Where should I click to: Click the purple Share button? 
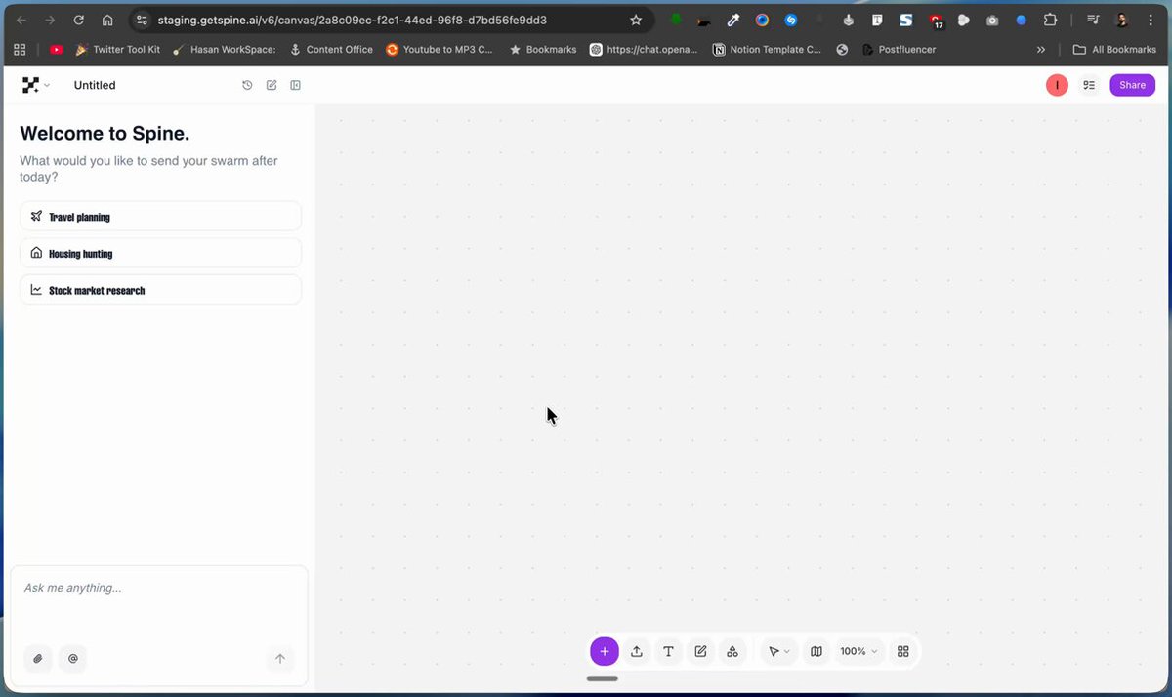click(x=1132, y=86)
